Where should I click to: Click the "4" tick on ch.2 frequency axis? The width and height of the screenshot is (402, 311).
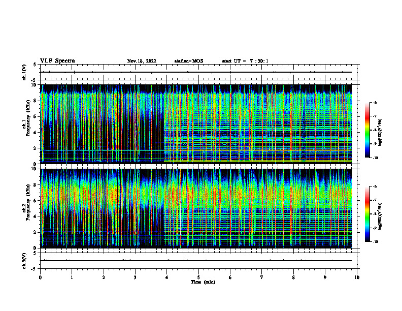coord(36,216)
